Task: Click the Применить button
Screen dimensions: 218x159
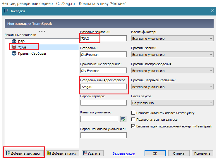Action: point(202,153)
